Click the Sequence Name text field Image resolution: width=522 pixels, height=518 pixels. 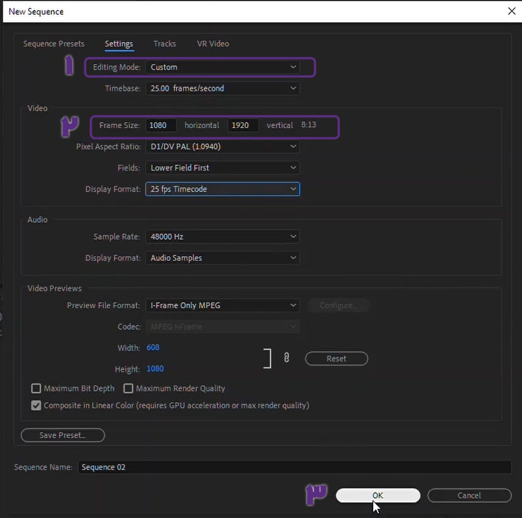[x=295, y=467]
